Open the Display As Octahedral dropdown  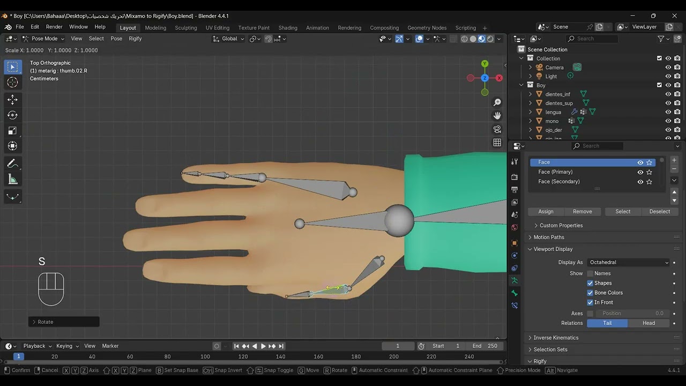tap(629, 262)
